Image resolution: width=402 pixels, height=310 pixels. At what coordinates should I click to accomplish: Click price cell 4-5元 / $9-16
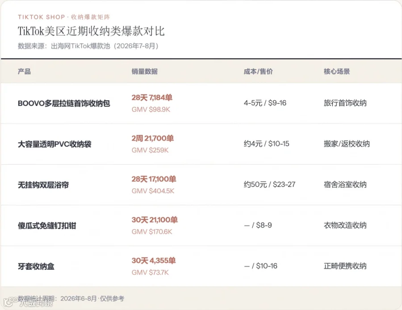coord(265,103)
